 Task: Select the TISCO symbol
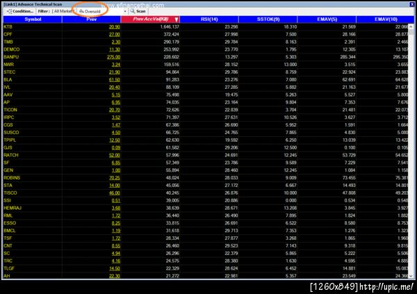coord(10,193)
